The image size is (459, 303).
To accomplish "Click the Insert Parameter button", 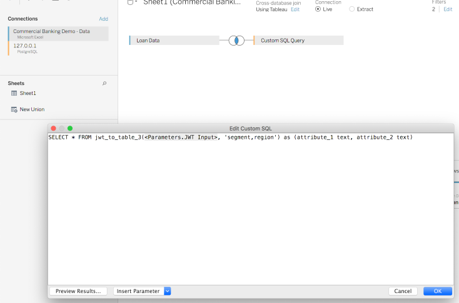I will 138,291.
